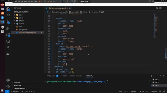Screen dimensions: 167x93
Task: Expand the OUTLINE section
Action: tap(13, 83)
